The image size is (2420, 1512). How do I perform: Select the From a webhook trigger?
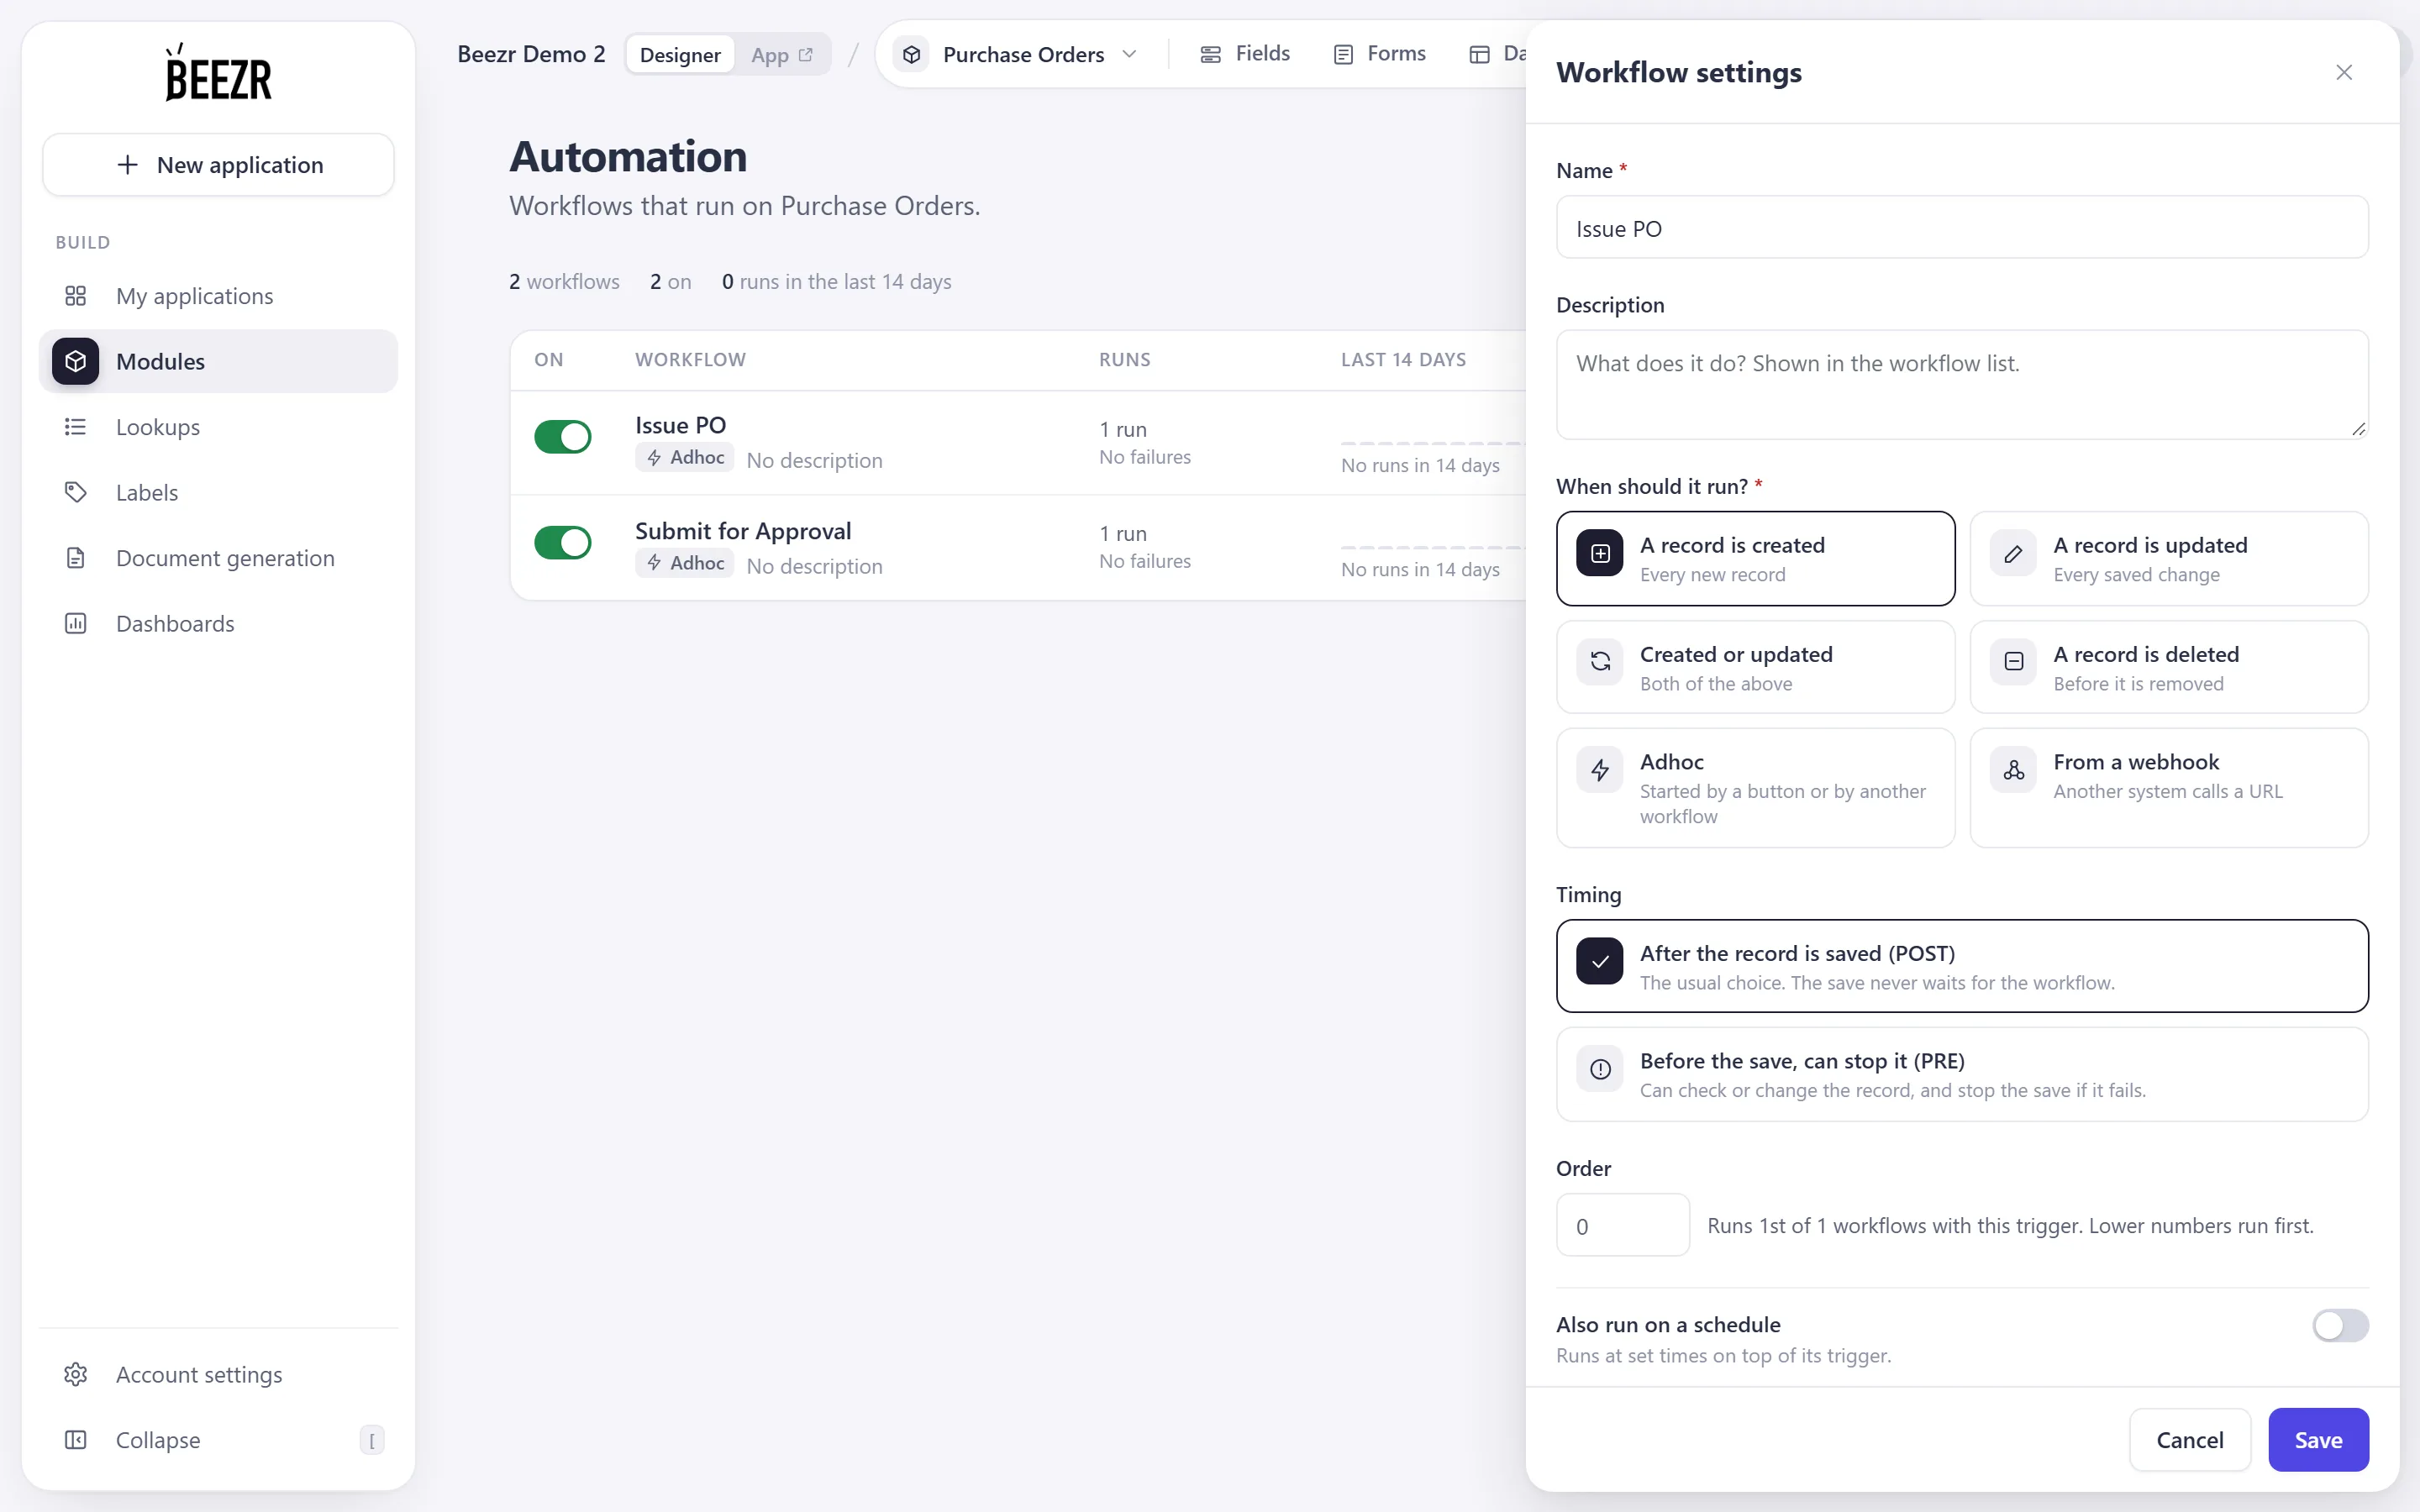[2169, 788]
